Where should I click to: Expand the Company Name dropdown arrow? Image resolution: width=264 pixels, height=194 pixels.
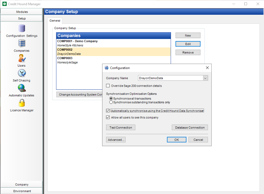(x=205, y=78)
